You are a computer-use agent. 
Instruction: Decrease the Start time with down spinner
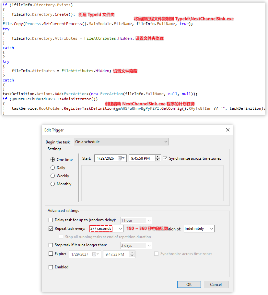pyautogui.click(x=158, y=160)
